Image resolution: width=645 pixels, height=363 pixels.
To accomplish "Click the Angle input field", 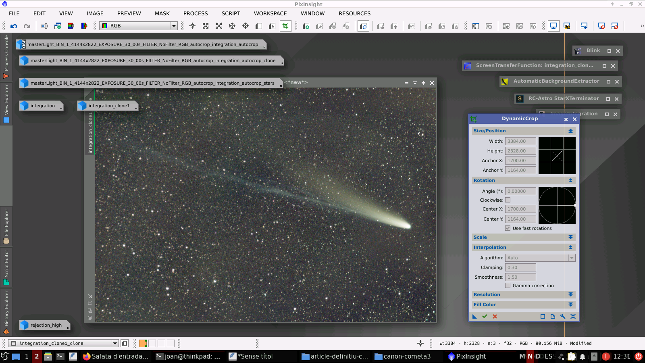I will pyautogui.click(x=520, y=191).
